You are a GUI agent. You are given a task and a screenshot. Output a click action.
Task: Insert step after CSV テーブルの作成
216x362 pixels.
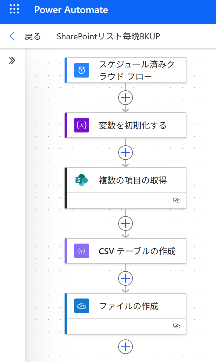(126, 278)
